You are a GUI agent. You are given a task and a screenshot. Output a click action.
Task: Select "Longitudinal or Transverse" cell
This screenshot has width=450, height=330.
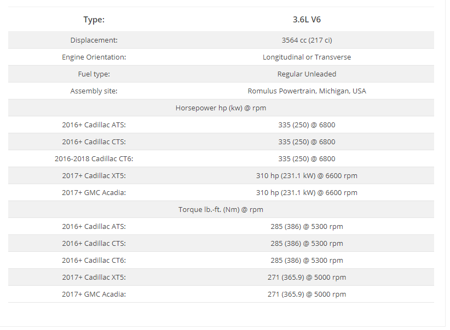307,57
